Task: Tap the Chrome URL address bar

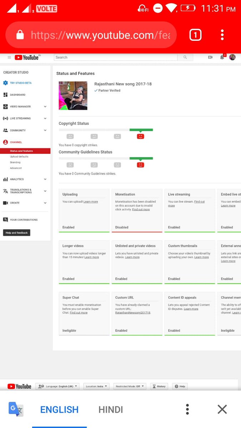Action: (91, 35)
